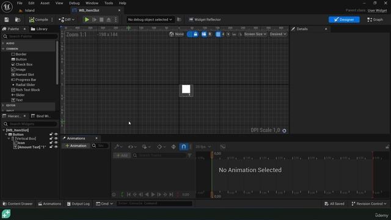Select the Named Slot widget in palette
This screenshot has height=220, width=391.
(23, 75)
